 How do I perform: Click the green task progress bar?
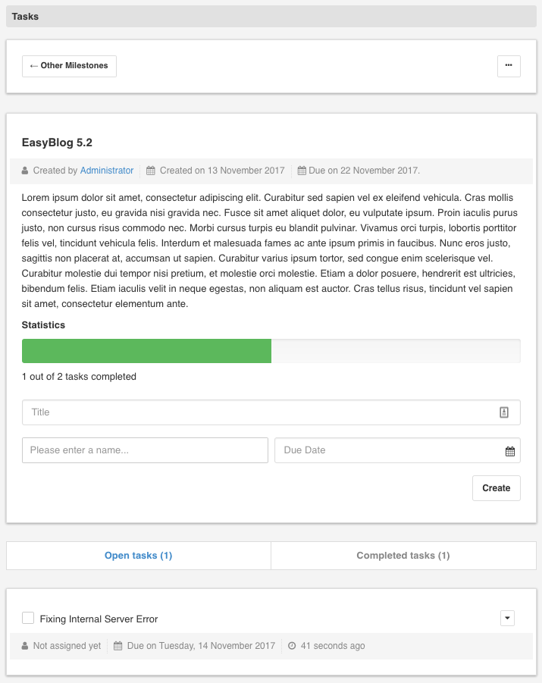[x=146, y=351]
